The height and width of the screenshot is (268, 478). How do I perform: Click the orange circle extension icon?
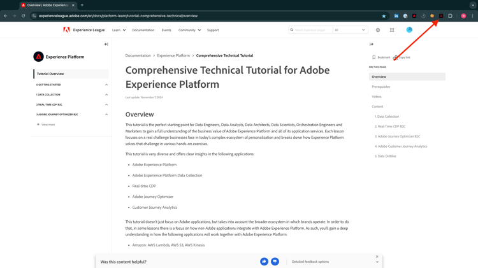click(x=432, y=16)
